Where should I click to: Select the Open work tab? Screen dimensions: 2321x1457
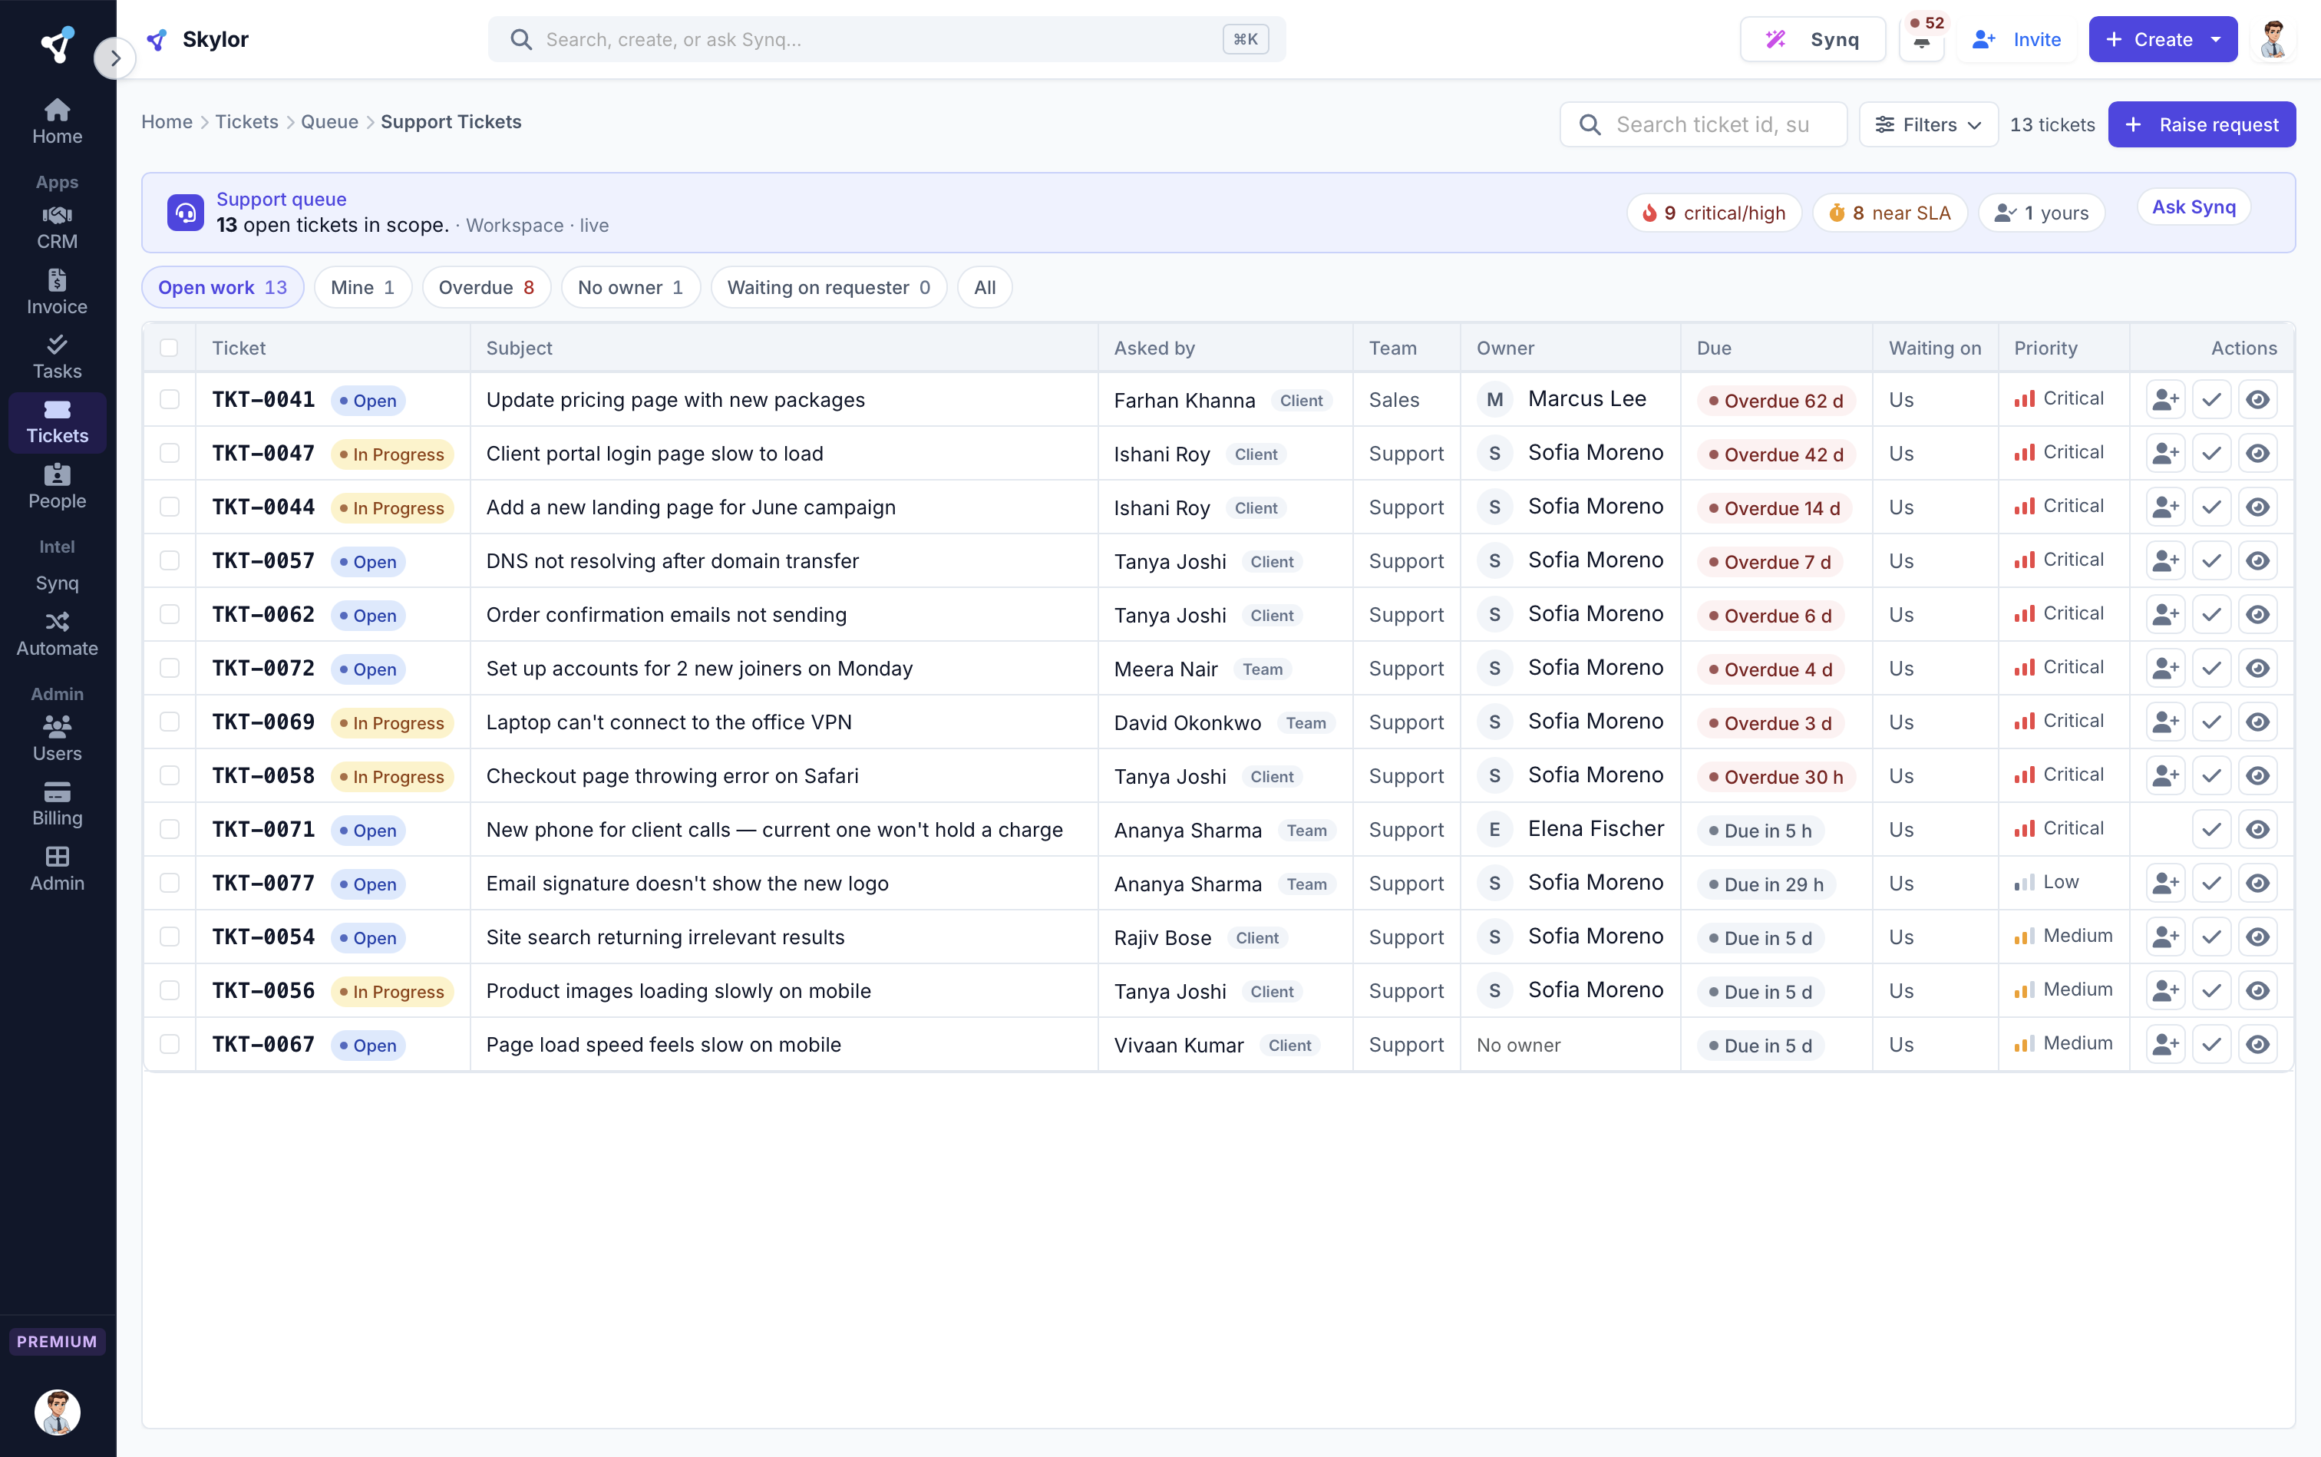point(223,287)
